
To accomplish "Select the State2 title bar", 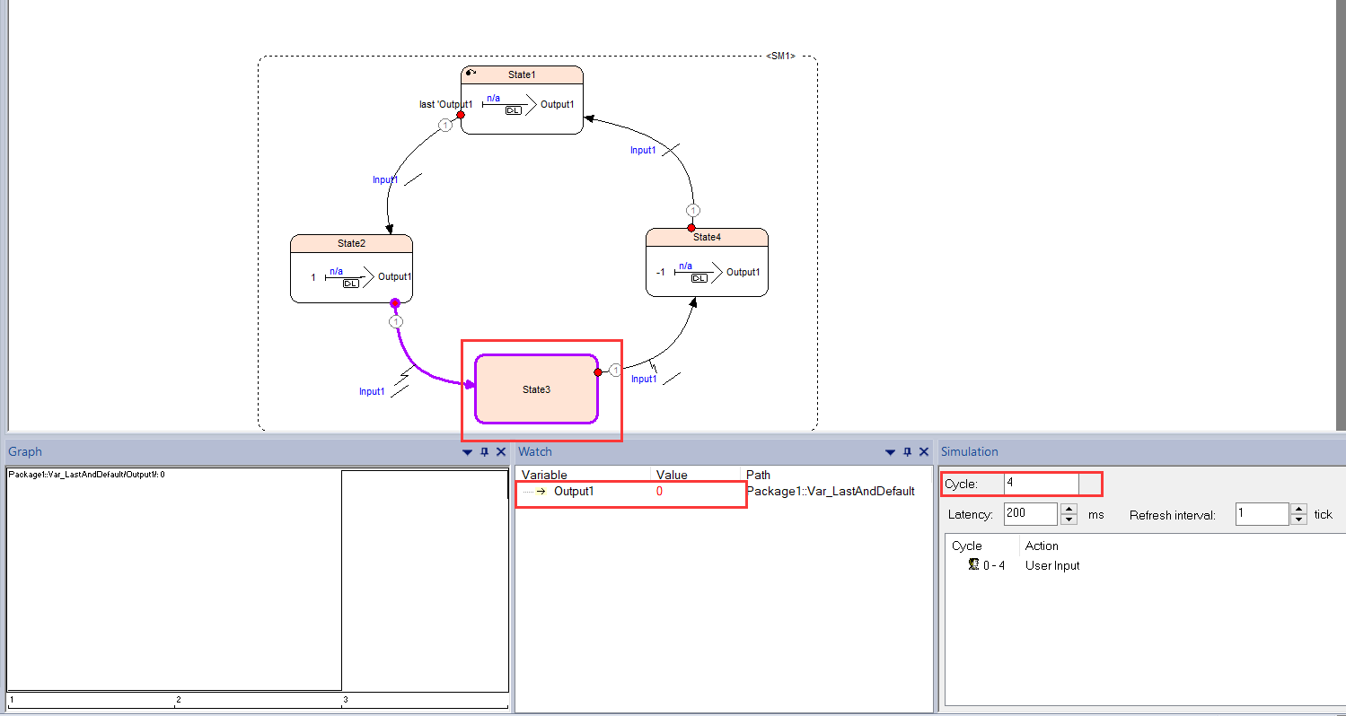I will [351, 243].
